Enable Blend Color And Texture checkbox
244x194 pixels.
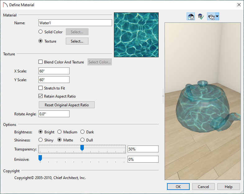pos(40,62)
